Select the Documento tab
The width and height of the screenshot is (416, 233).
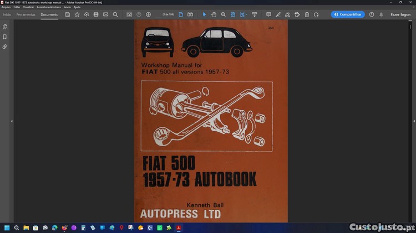(x=49, y=14)
